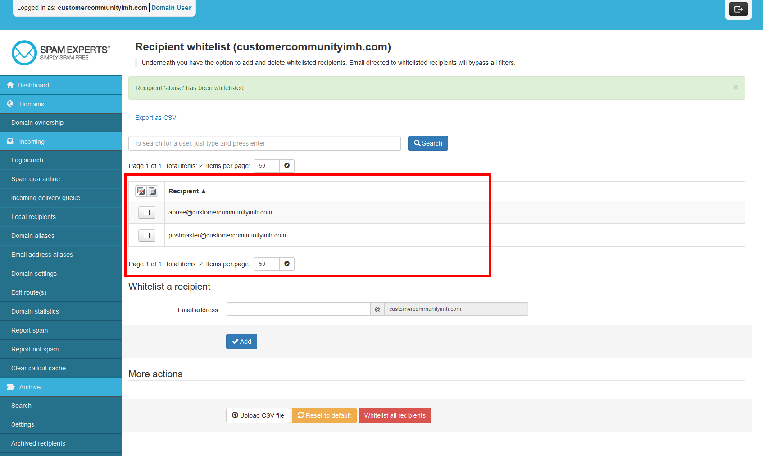Click the Export as CSV link

click(155, 118)
